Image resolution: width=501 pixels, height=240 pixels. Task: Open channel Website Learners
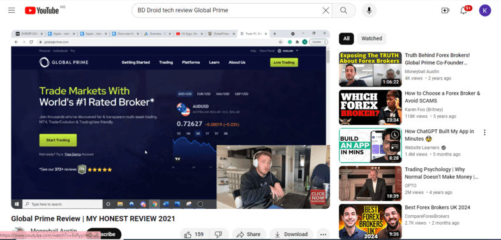421,148
